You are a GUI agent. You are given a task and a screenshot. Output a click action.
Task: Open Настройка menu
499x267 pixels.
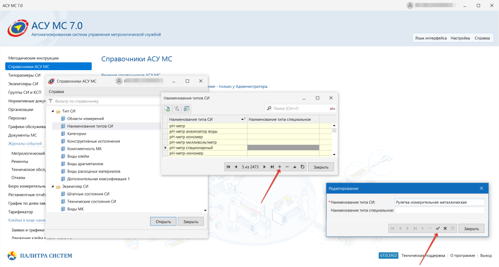point(460,38)
